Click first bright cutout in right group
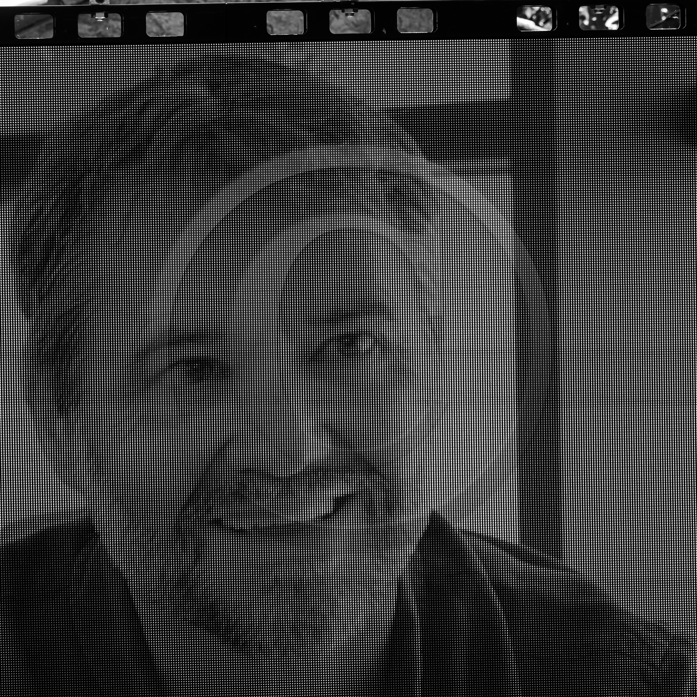 point(534,19)
